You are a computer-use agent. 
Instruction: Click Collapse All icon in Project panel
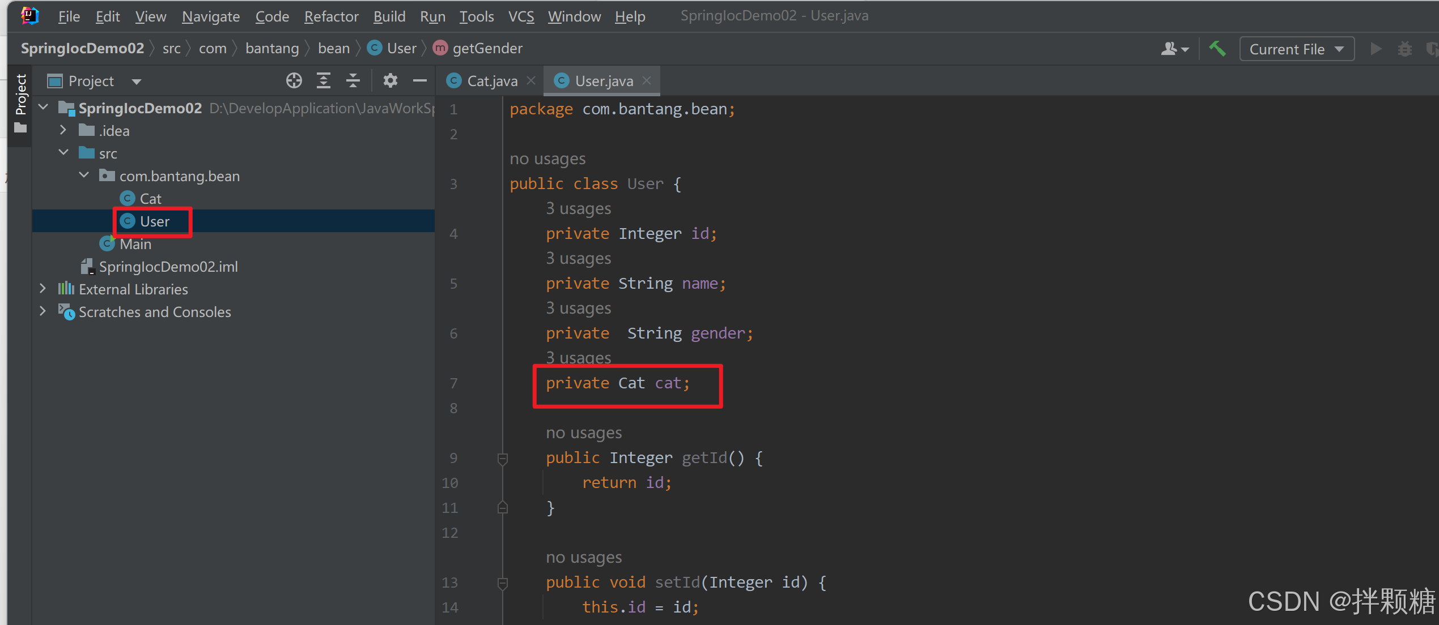click(x=353, y=81)
